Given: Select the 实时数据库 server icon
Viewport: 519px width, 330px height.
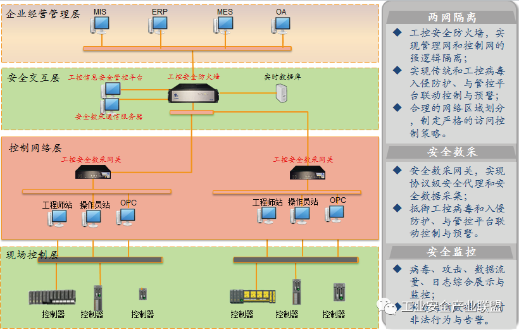Looking at the screenshot, I should 282,93.
